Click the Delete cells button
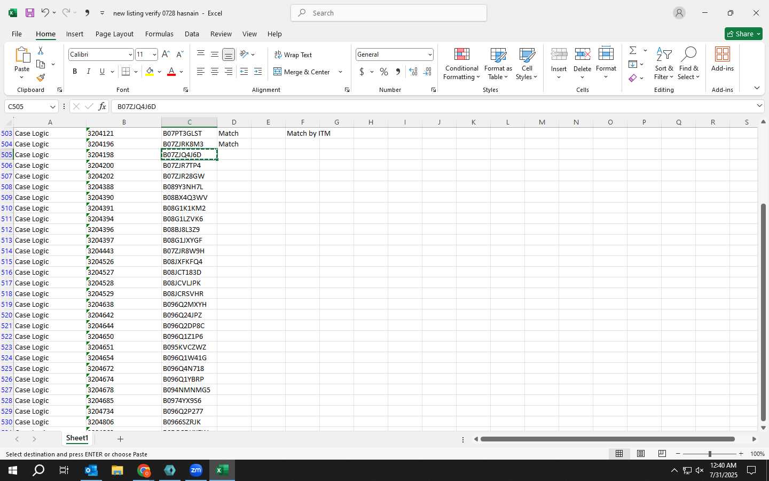 [x=582, y=64]
